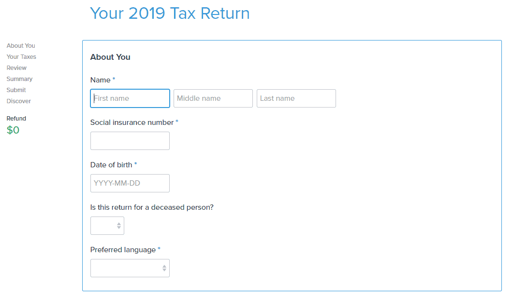
Task: Open the Summary sidebar item
Action: (19, 79)
